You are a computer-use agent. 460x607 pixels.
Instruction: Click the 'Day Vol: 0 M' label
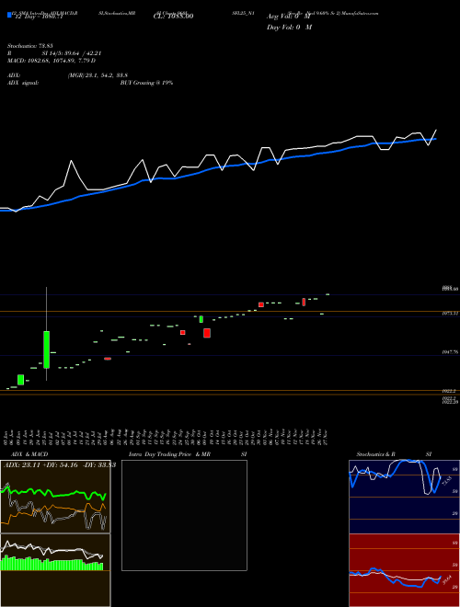[289, 28]
